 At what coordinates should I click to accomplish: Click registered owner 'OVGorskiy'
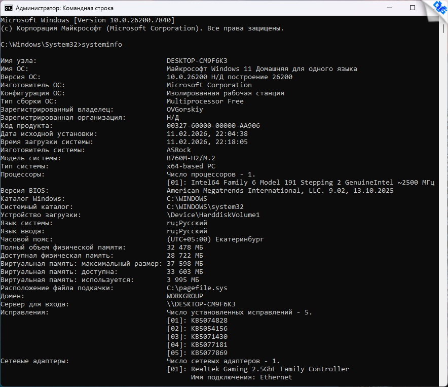[x=184, y=109]
